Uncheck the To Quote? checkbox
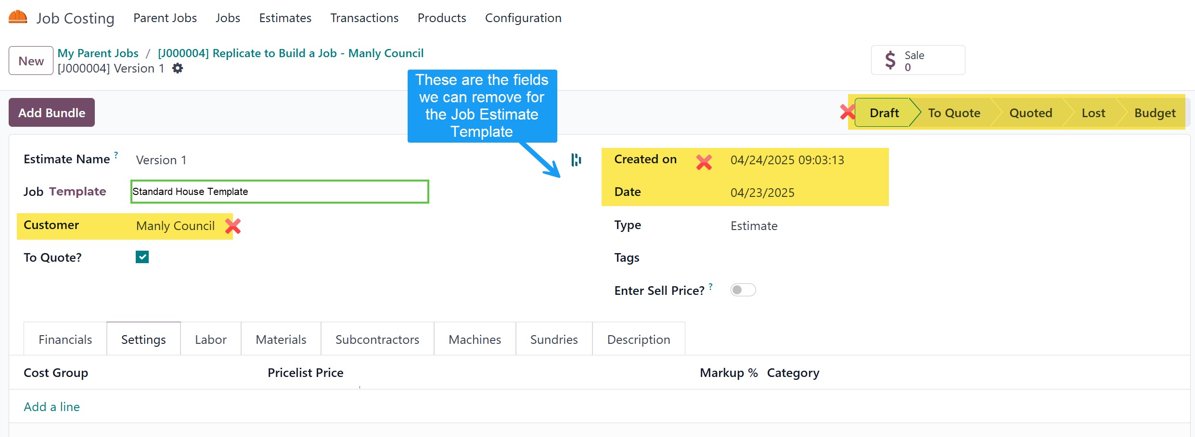Screen dimensions: 1195x437 point(142,257)
